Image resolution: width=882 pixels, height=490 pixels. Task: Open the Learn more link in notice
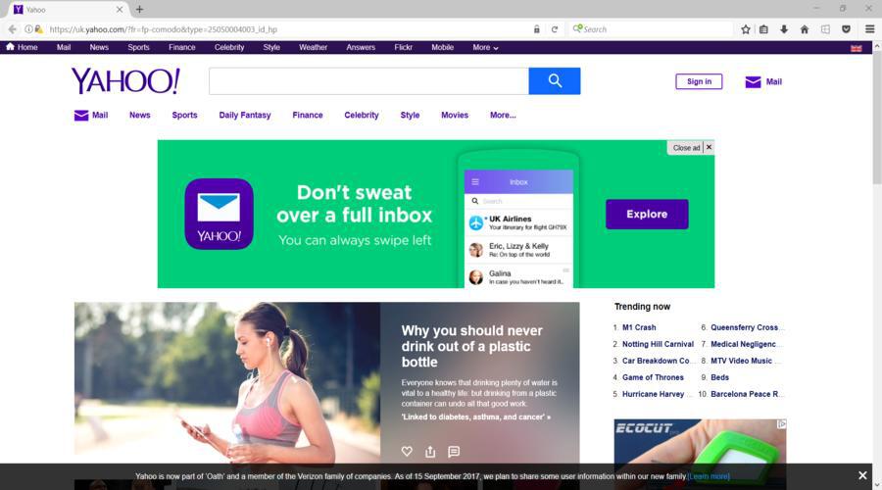click(709, 476)
